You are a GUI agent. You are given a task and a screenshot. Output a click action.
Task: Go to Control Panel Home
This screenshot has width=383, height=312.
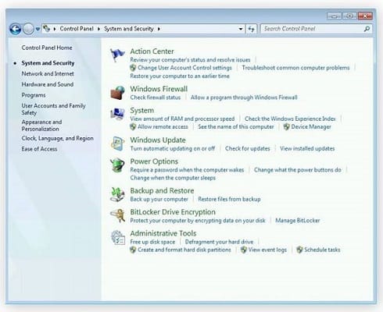pos(47,48)
